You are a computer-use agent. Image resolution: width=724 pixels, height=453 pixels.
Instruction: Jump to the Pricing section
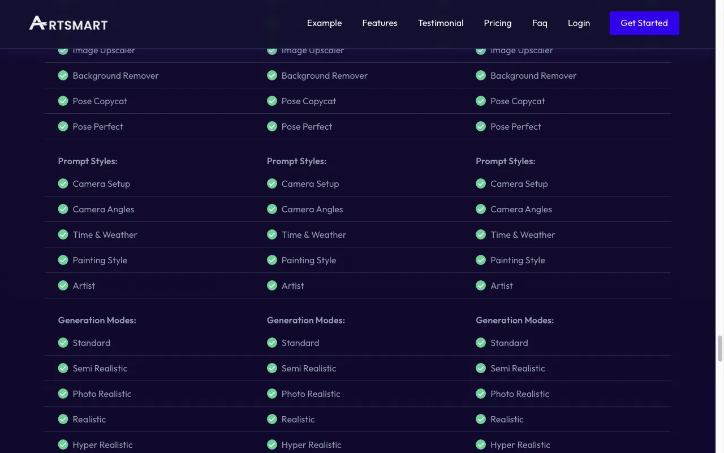pyautogui.click(x=498, y=23)
